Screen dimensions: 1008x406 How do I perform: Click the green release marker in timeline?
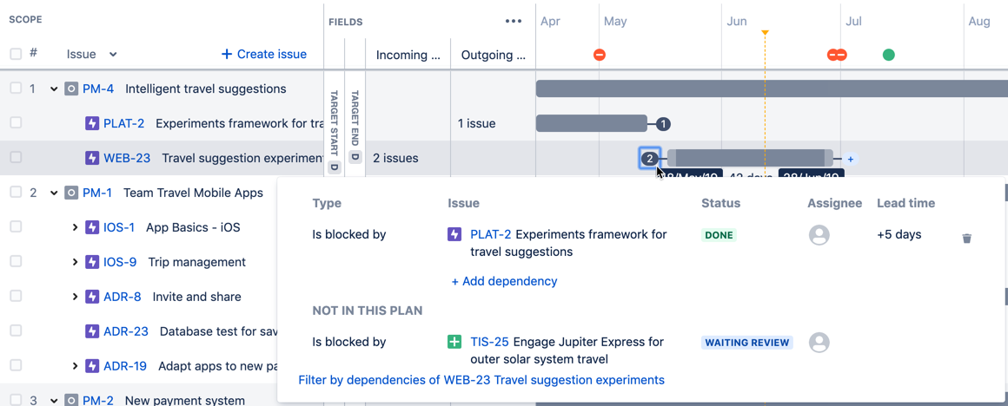888,55
